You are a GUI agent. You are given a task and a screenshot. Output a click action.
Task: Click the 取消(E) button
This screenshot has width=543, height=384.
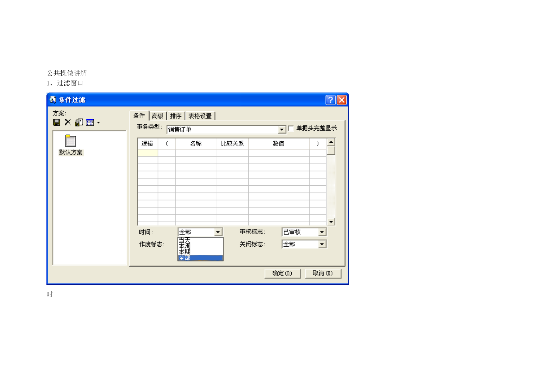323,274
